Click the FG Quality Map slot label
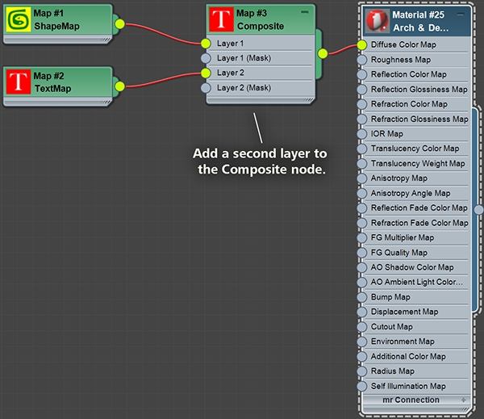Screen dimensions: 484x419 click(399, 253)
